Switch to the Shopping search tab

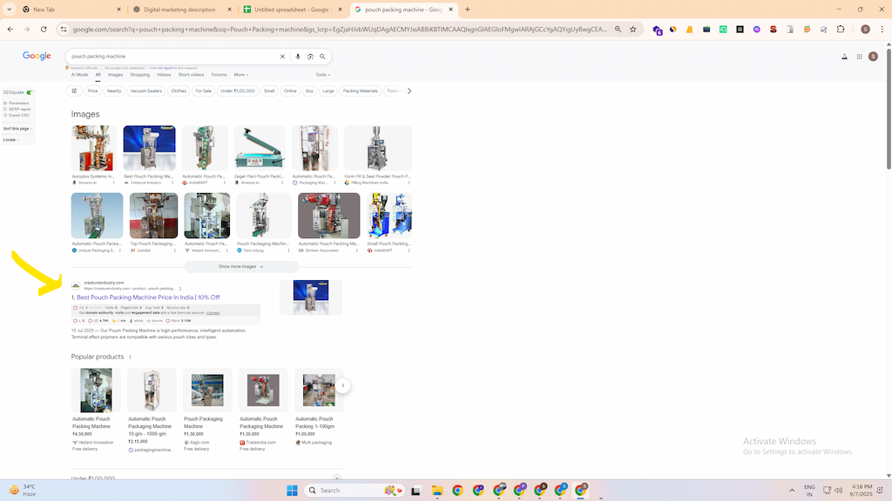click(x=139, y=75)
